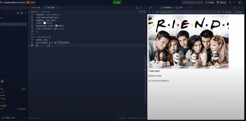Dismiss the Join Replit Core banner

26,118
